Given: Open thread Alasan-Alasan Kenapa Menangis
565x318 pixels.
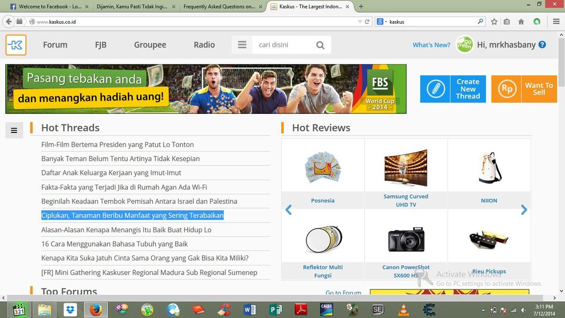Looking at the screenshot, I should click(126, 230).
